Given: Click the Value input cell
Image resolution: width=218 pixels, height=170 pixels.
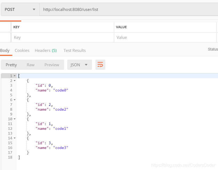Looking at the screenshot, I should (x=165, y=38).
